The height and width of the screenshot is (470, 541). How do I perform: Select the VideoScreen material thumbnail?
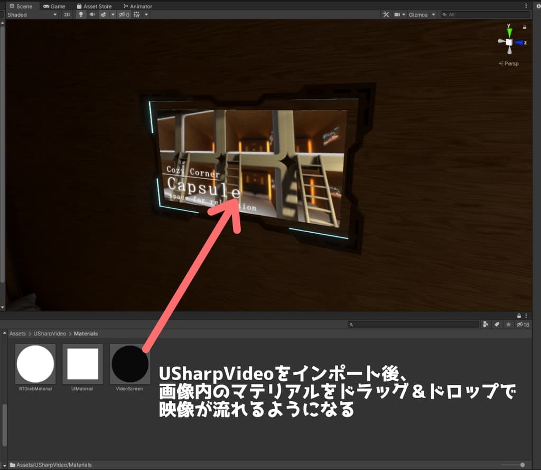coord(130,363)
